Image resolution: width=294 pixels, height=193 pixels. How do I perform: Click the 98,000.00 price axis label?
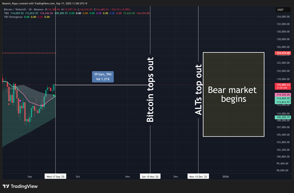pos(283,170)
